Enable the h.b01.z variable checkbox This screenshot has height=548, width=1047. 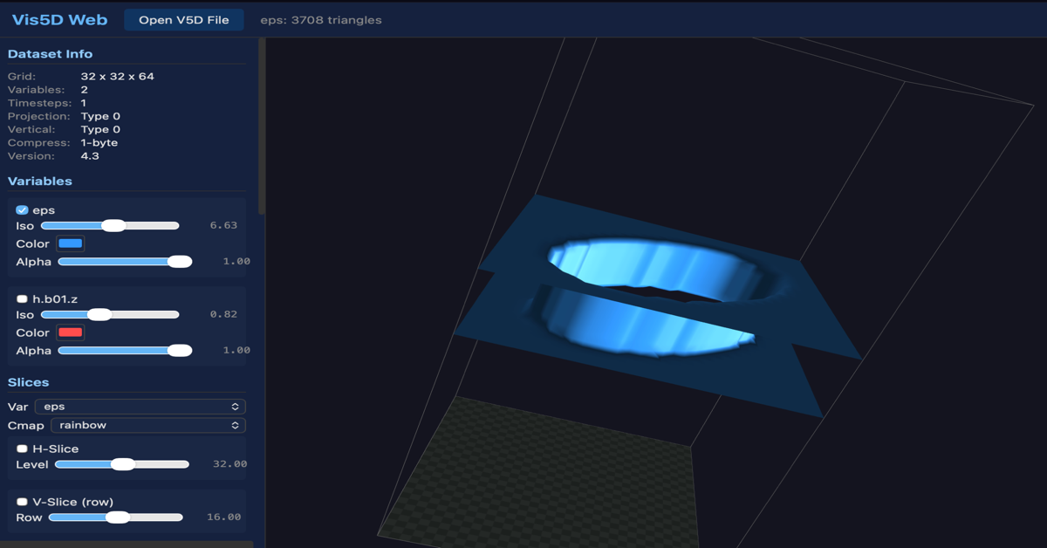pos(22,299)
